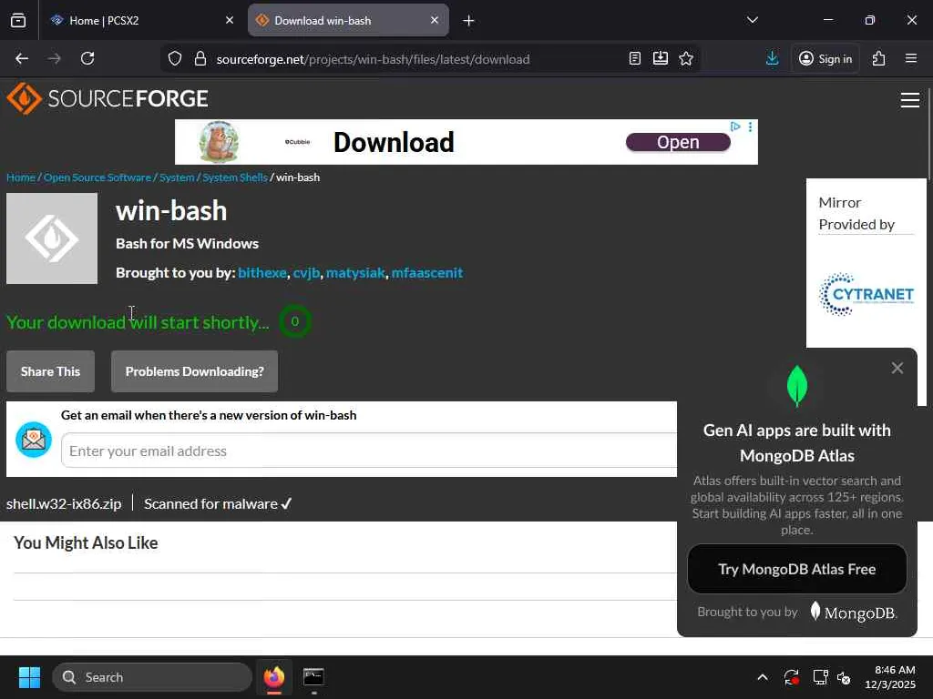The width and height of the screenshot is (933, 699).
Task: Visit contributor cvjb's profile
Action: click(x=306, y=273)
